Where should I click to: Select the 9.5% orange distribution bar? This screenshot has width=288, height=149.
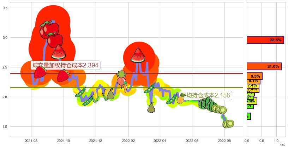(x=254, y=76)
